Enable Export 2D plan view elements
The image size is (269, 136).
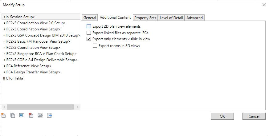(89, 26)
